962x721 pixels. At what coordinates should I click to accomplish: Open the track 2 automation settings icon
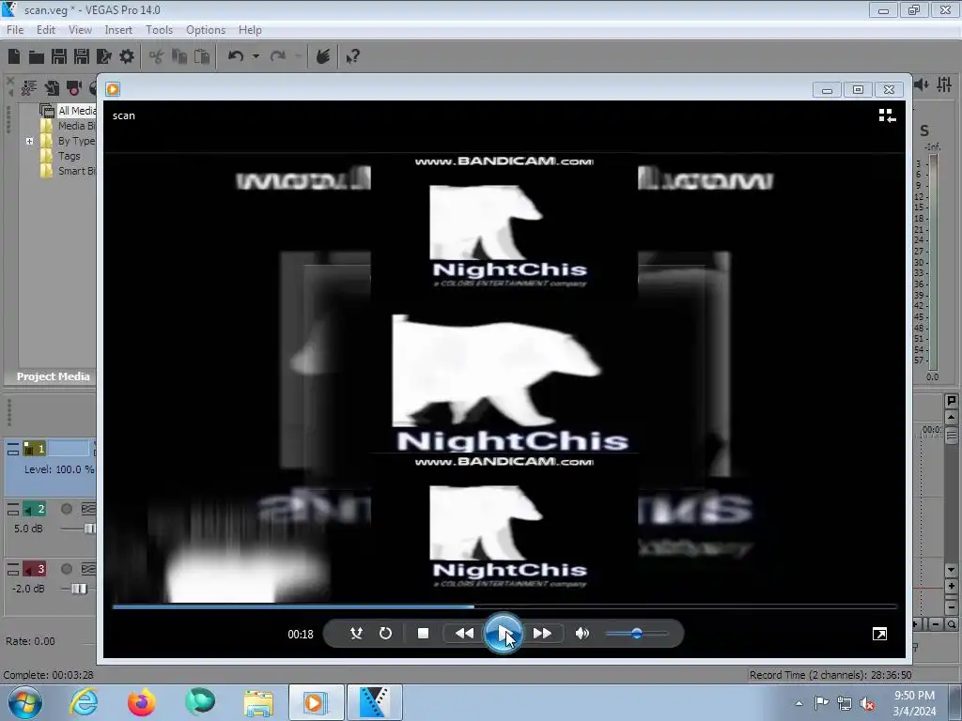[x=88, y=509]
